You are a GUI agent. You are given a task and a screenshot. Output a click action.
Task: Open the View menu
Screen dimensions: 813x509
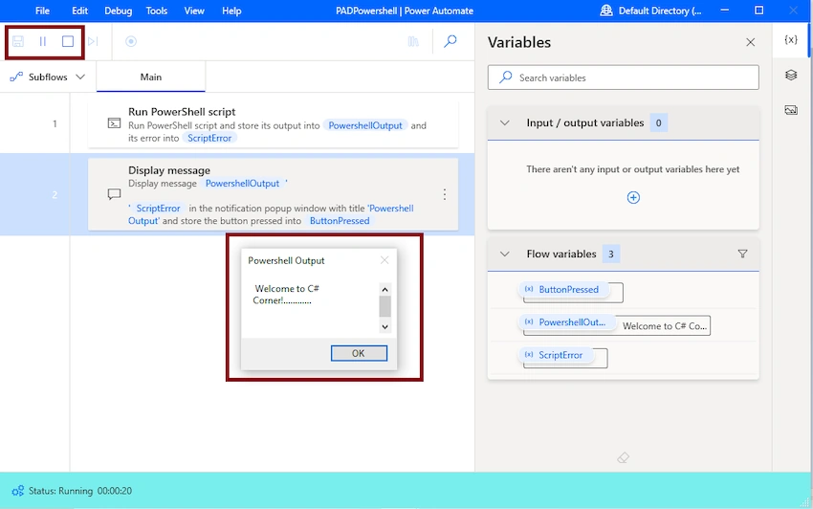click(x=194, y=11)
